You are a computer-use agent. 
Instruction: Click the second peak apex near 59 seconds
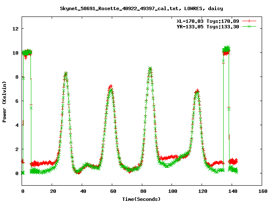pos(111,86)
